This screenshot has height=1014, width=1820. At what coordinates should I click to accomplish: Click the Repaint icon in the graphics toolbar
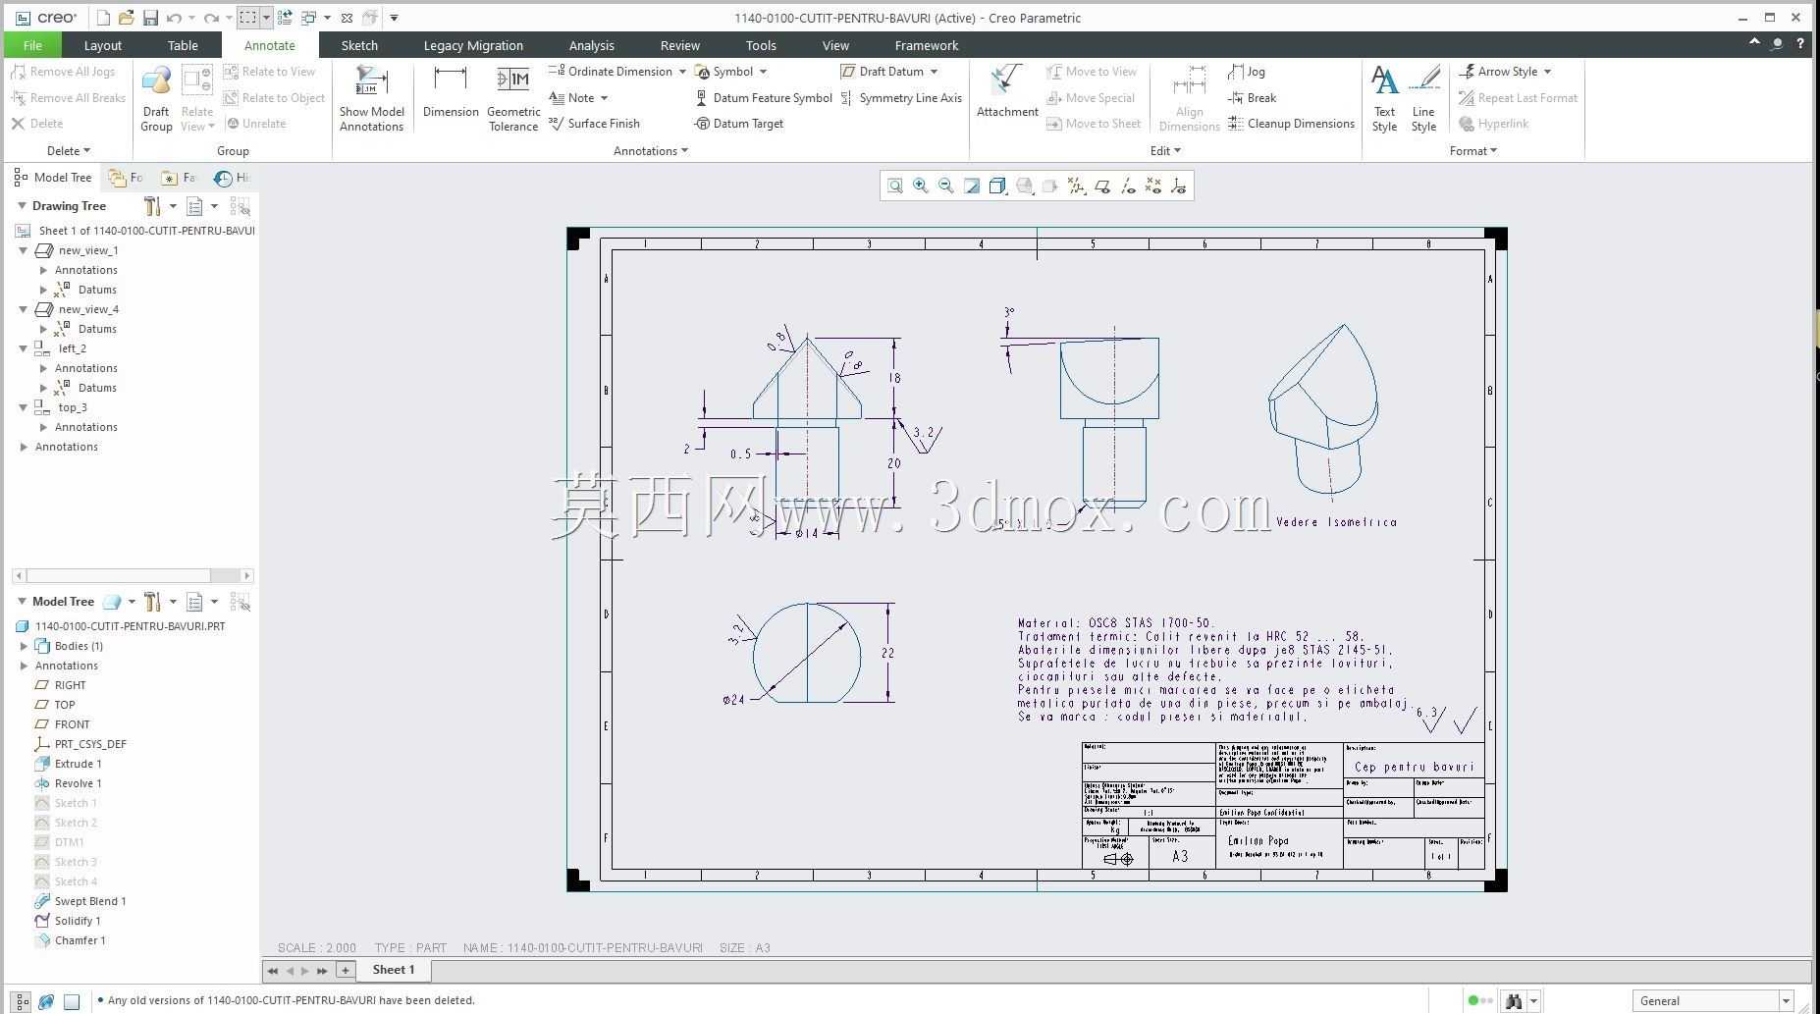[x=972, y=186]
